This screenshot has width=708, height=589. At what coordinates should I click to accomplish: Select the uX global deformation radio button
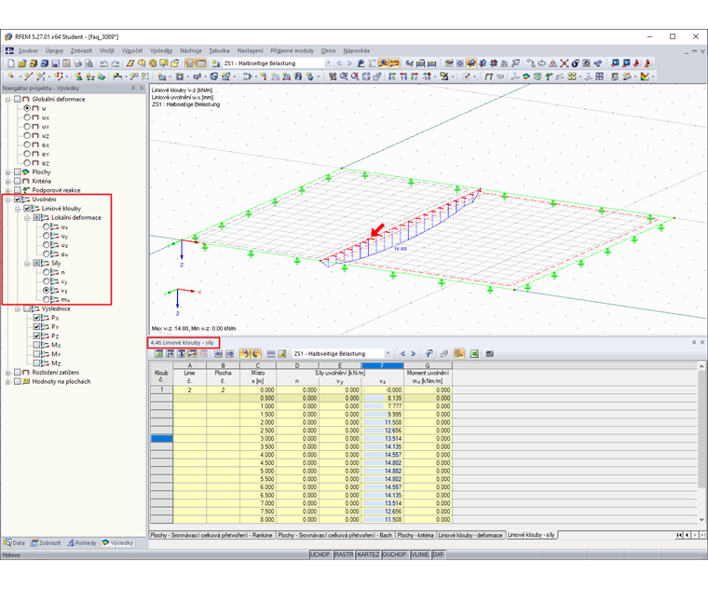pyautogui.click(x=27, y=117)
